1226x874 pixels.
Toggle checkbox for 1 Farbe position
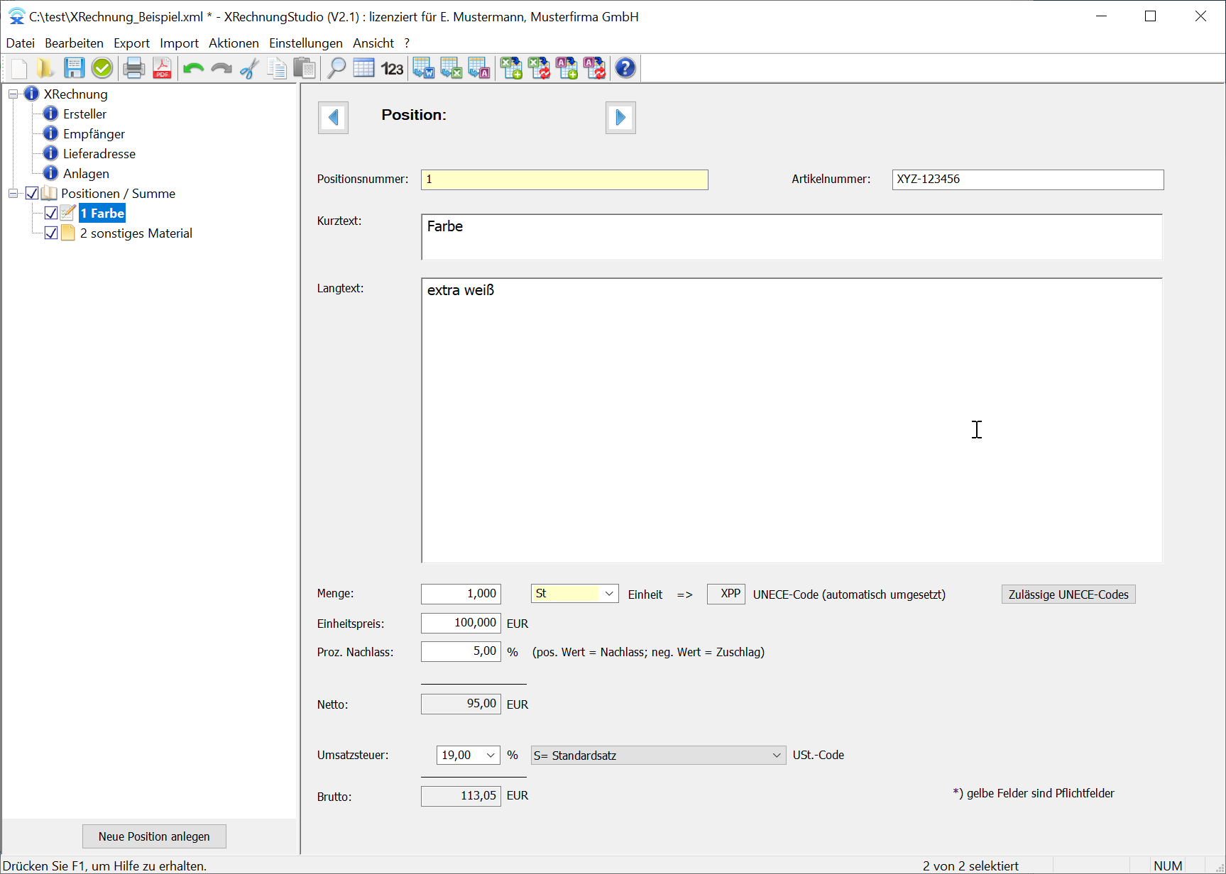[51, 213]
